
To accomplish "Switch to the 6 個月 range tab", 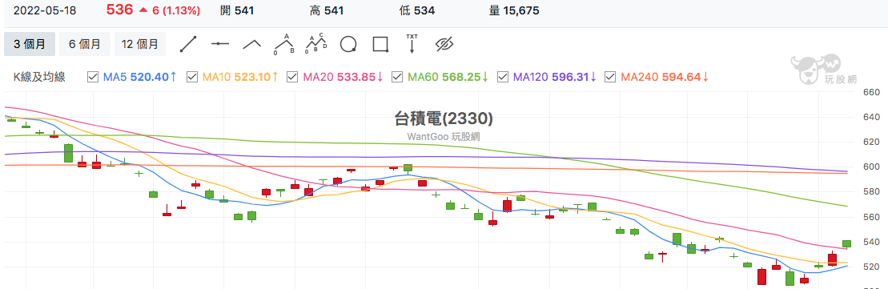I will click(85, 44).
